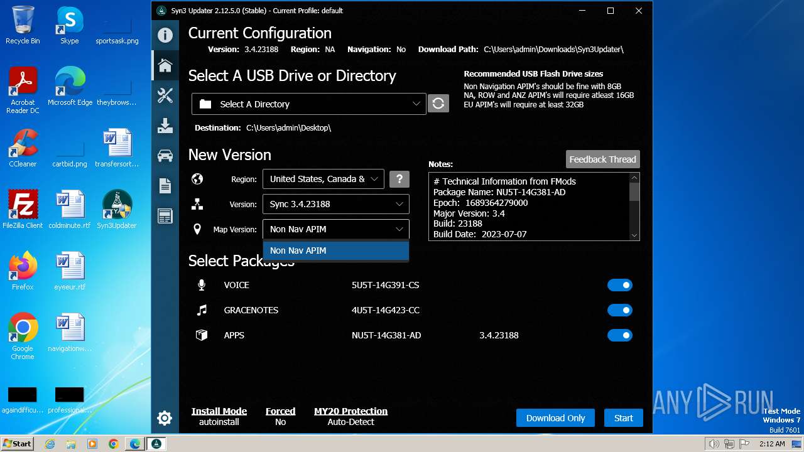
Task: Click the map pin icon beside Map Version
Action: pos(197,229)
